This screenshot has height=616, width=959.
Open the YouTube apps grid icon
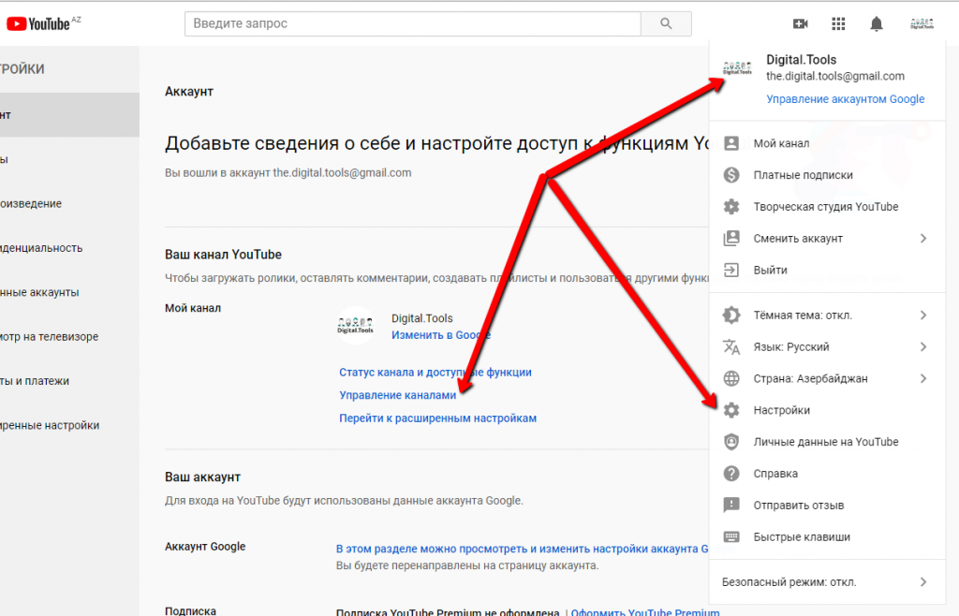click(x=838, y=23)
